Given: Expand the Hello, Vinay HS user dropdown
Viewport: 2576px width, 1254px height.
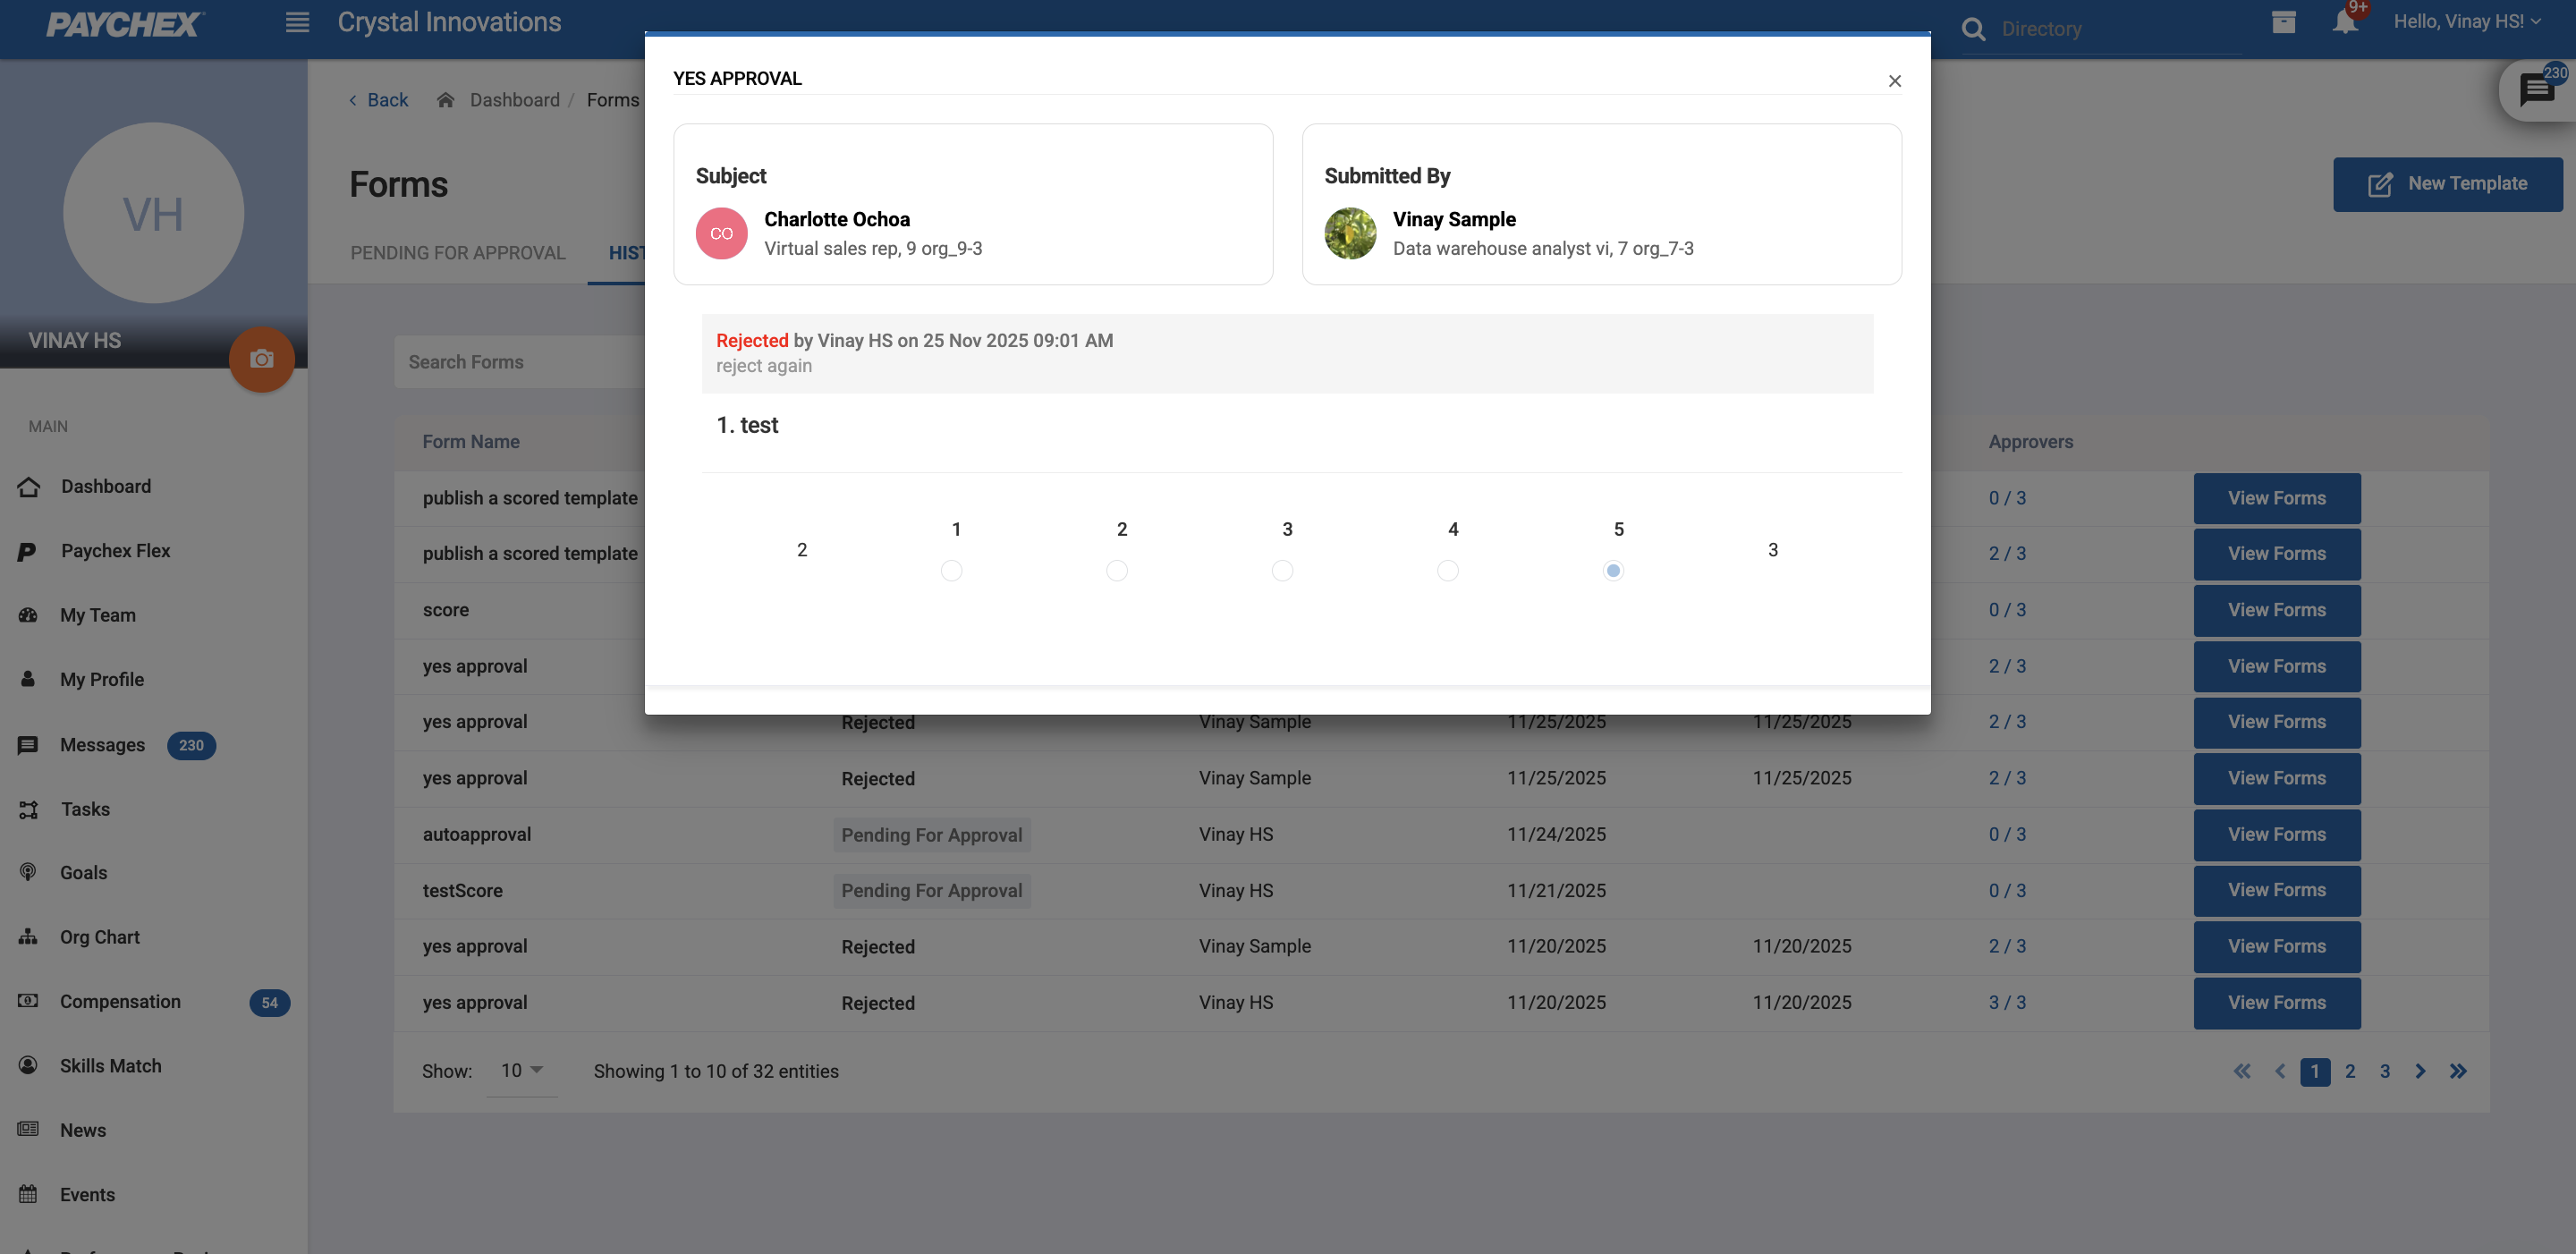Looking at the screenshot, I should point(2466,22).
